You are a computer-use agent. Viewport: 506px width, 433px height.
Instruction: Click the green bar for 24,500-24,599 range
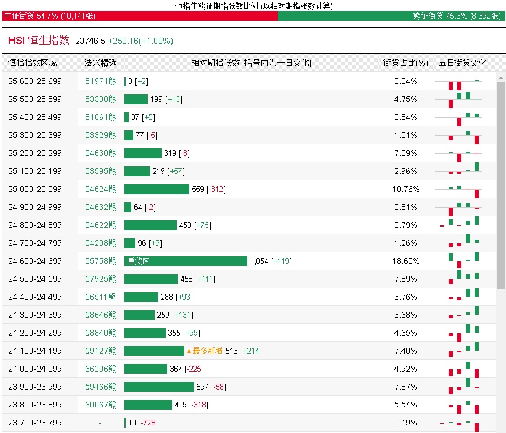(151, 279)
